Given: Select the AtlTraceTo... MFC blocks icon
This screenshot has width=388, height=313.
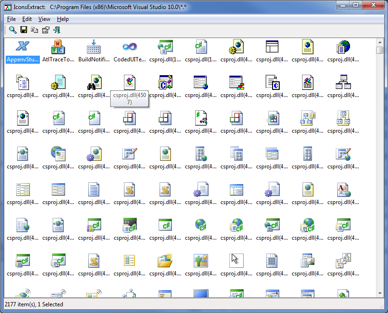Looking at the screenshot, I should [x=58, y=47].
